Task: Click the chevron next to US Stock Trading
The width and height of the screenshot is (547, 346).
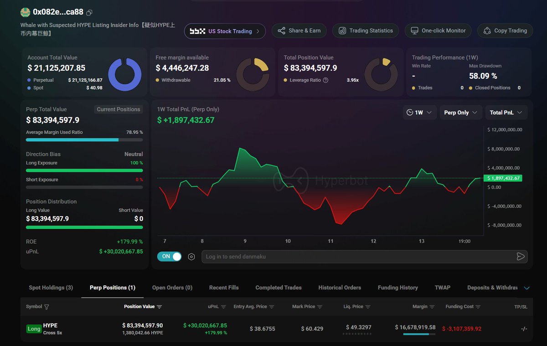Action: [258, 31]
